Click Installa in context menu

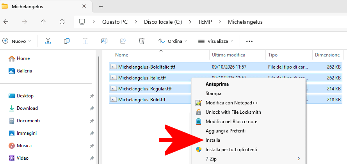tap(213, 140)
